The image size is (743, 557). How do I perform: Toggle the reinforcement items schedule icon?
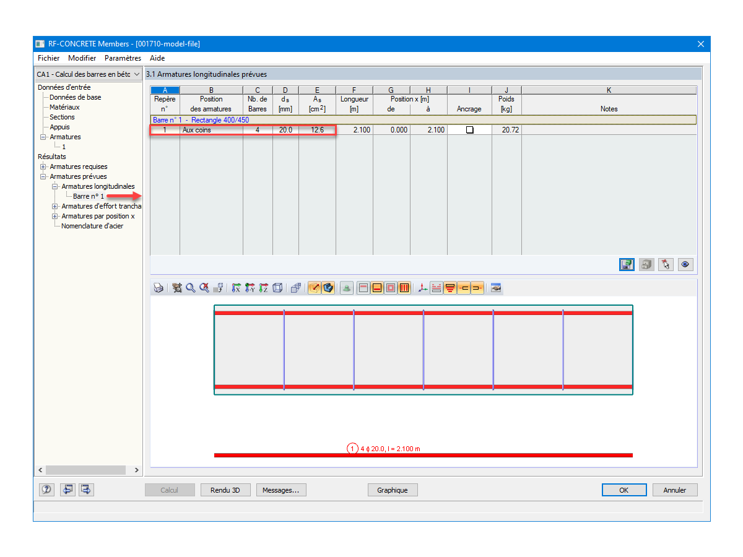pyautogui.click(x=450, y=288)
